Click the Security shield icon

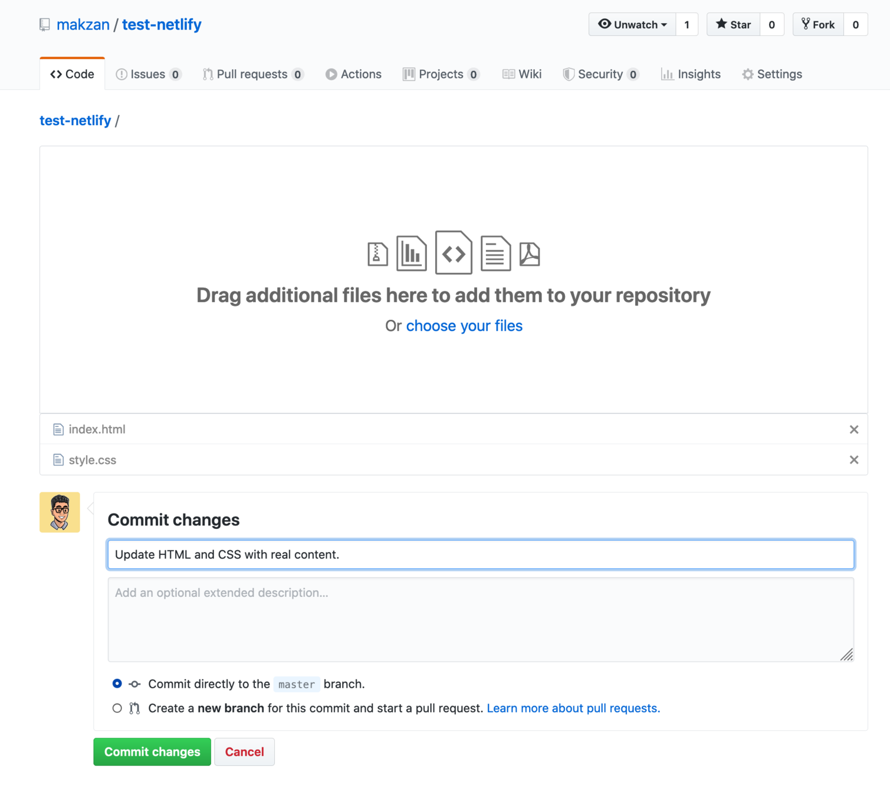point(569,74)
